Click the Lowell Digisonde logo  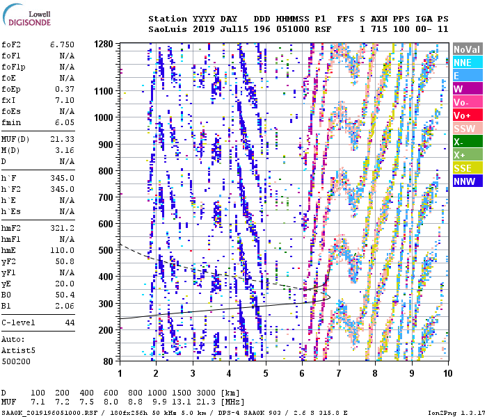coord(26,15)
